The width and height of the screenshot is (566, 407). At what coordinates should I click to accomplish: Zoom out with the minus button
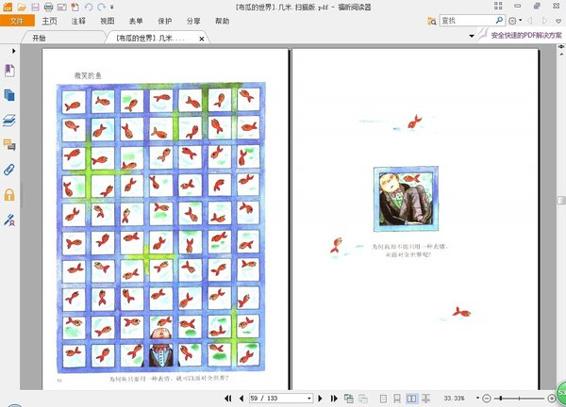click(x=486, y=399)
